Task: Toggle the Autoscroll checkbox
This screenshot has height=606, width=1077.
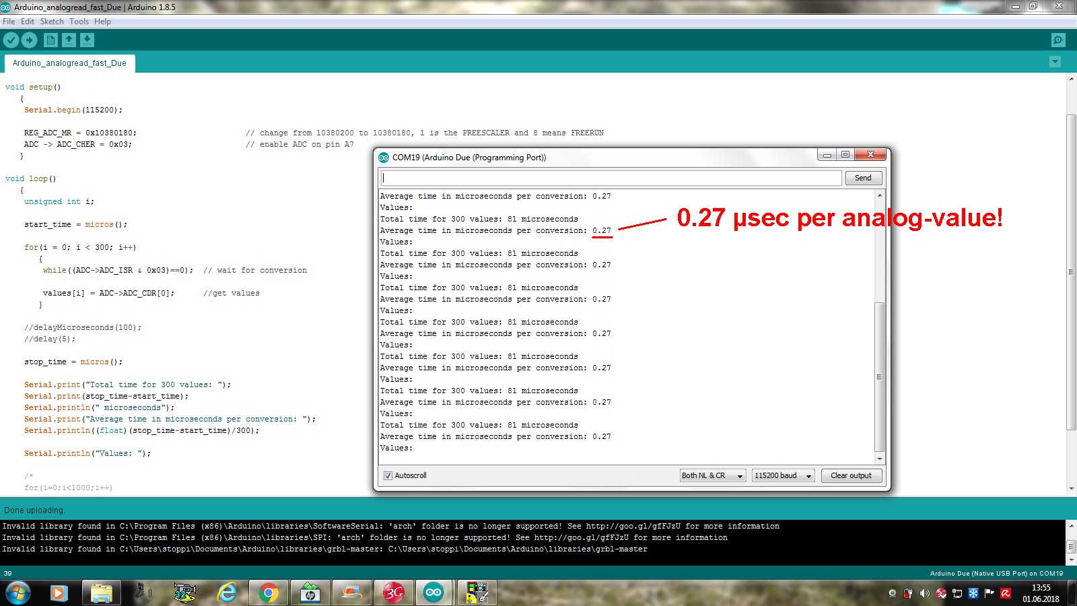Action: point(388,475)
